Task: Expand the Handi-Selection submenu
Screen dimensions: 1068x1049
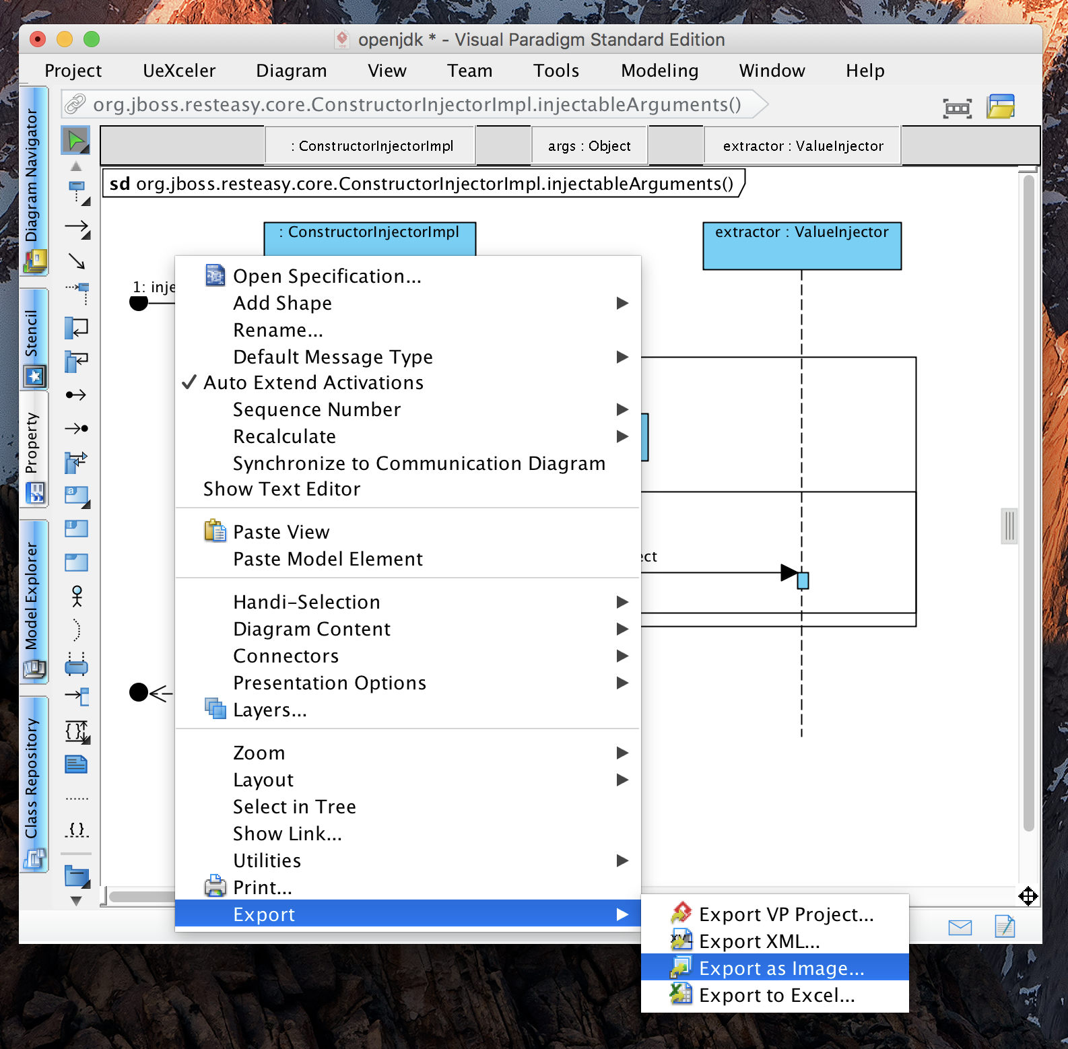Action: (407, 602)
